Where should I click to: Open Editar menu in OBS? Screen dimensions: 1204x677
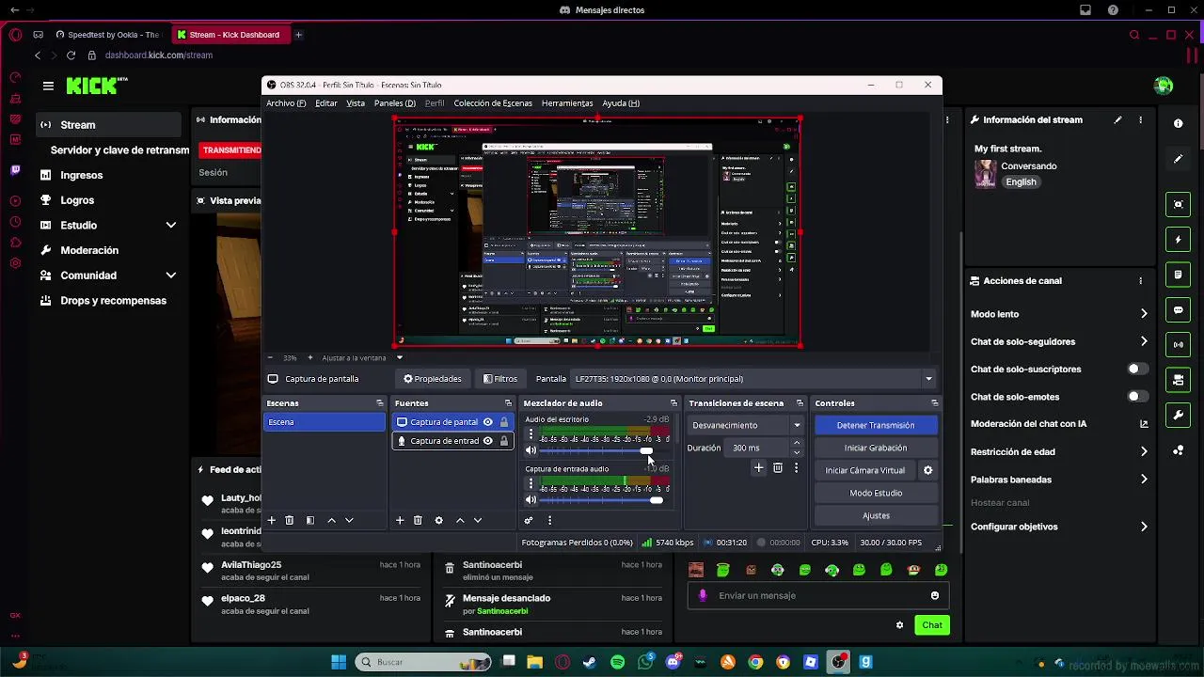pyautogui.click(x=326, y=103)
